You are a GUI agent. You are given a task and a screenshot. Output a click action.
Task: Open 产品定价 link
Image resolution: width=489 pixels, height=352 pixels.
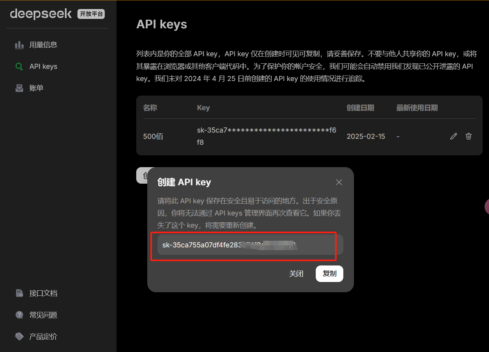[x=43, y=337]
